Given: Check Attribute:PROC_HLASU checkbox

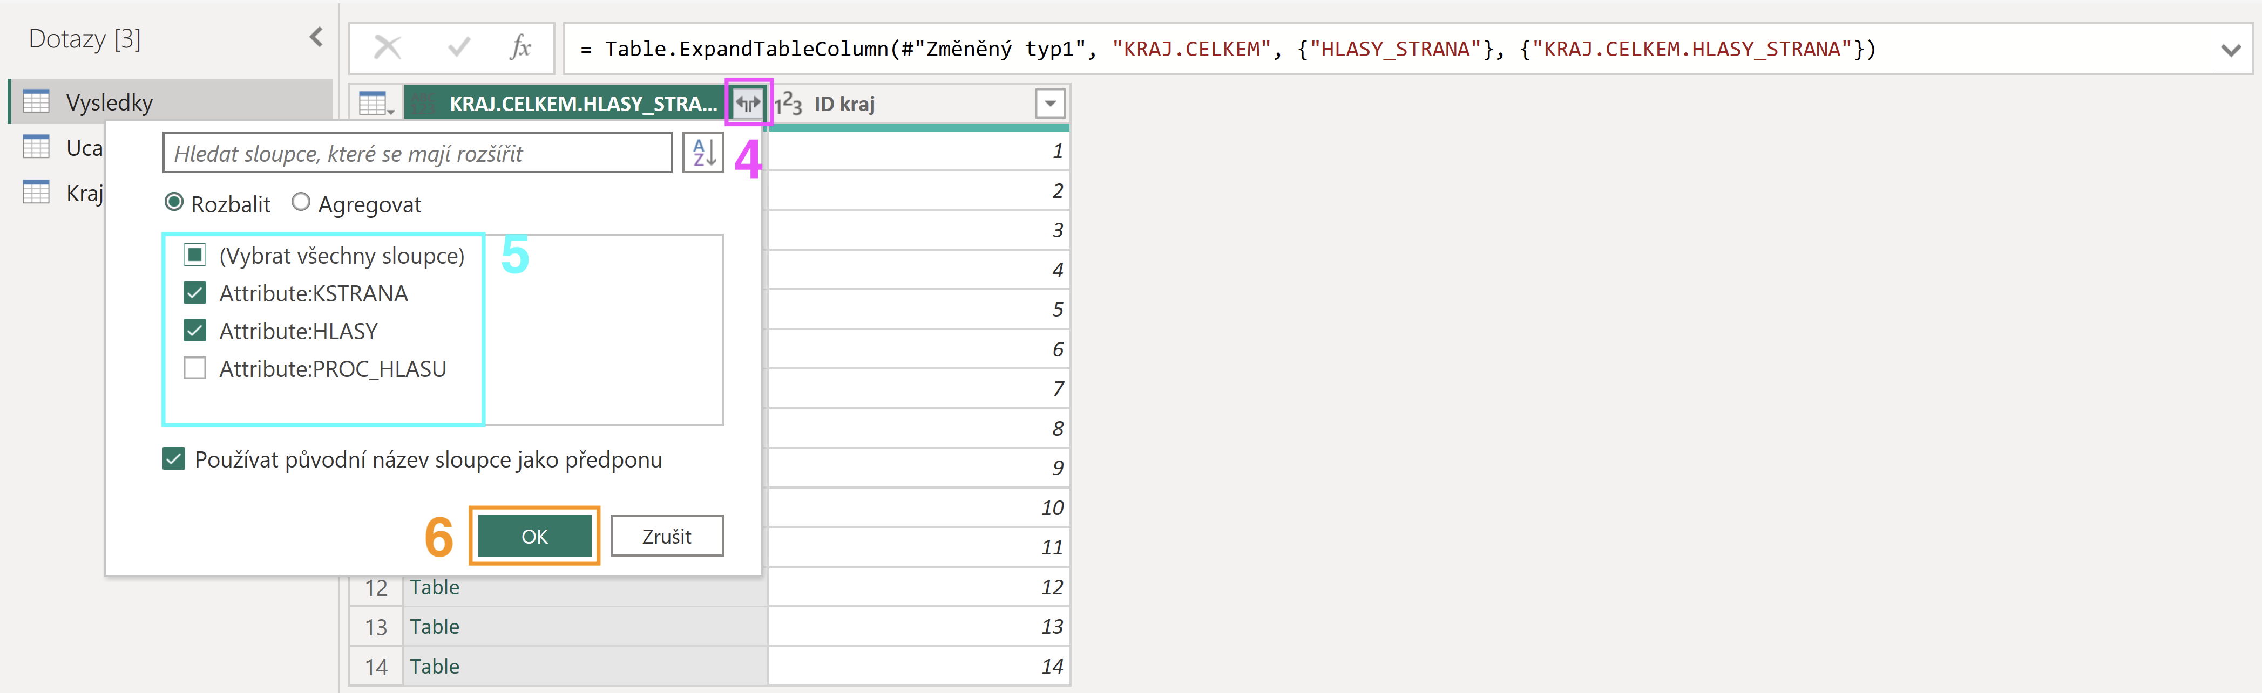Looking at the screenshot, I should click(194, 368).
